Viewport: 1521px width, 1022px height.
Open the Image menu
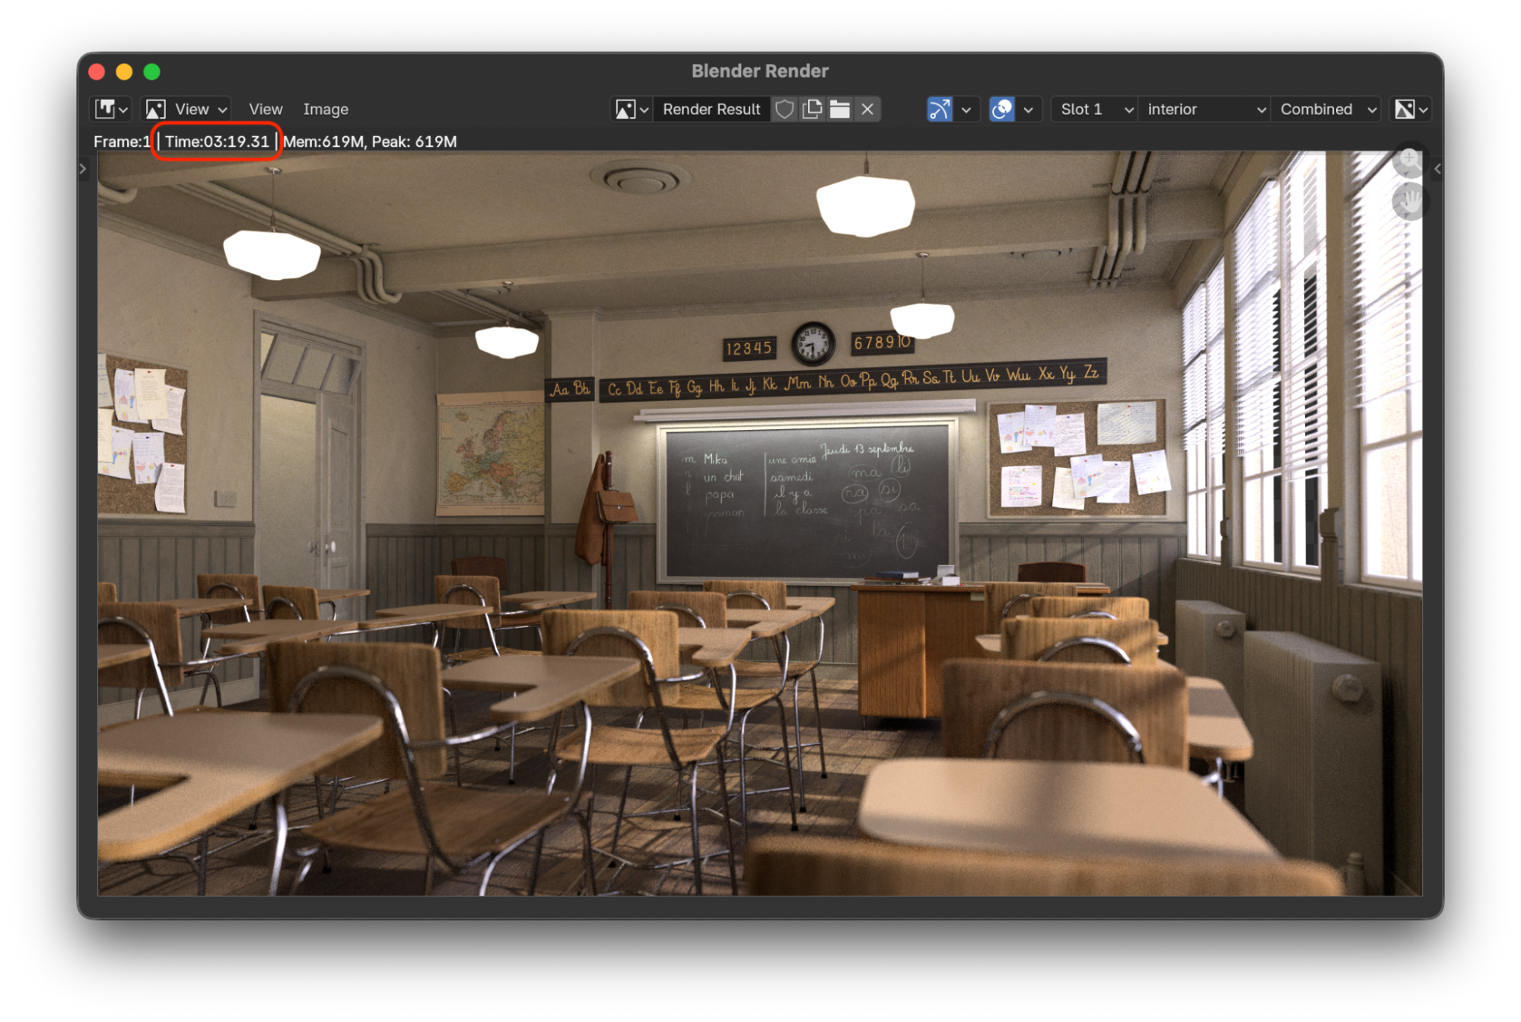click(x=325, y=109)
